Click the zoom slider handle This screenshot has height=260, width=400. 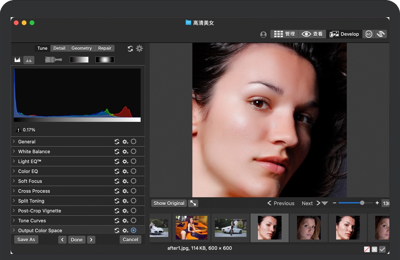click(x=362, y=203)
